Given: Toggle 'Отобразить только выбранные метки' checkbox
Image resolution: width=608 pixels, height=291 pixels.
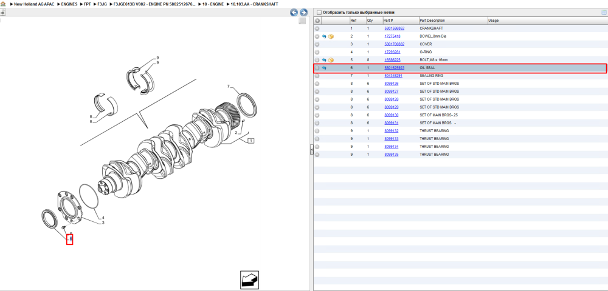Looking at the screenshot, I should coord(319,12).
